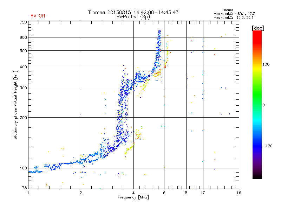Viewport: 281px width, 210px height.
Task: Select the 'mean, sd,X: 95.2, 22.1' line
Action: point(233,17)
